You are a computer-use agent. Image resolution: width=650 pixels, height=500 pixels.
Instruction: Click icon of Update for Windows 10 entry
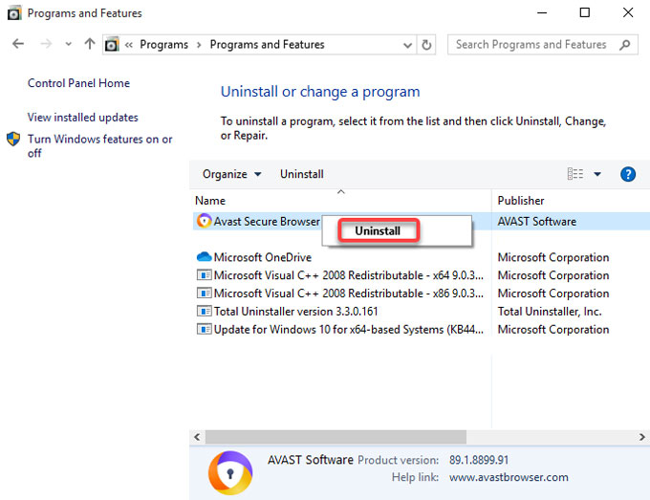coord(204,329)
